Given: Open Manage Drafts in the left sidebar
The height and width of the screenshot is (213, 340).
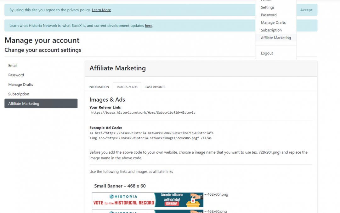Looking at the screenshot, I should click(x=20, y=85).
